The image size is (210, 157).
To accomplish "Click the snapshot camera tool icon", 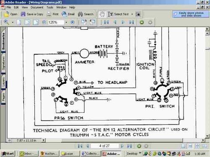I will click(138, 14).
